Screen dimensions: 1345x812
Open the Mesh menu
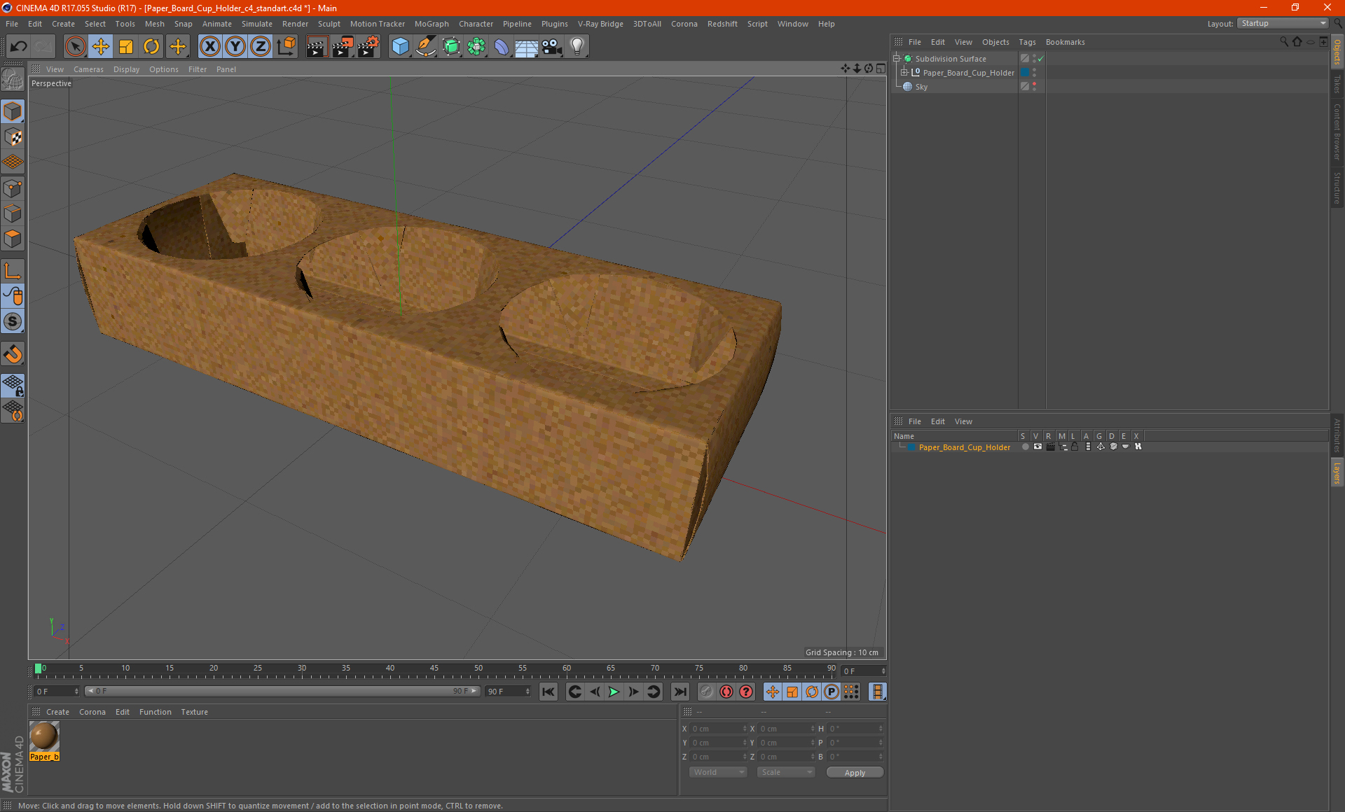click(x=154, y=24)
